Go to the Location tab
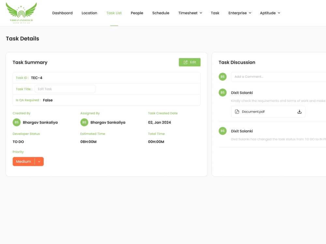Image resolution: width=326 pixels, height=244 pixels. point(89,13)
